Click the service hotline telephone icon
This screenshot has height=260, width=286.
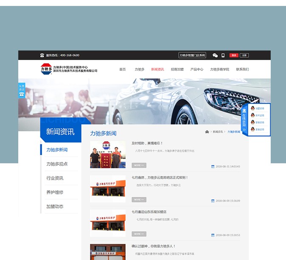42,55
